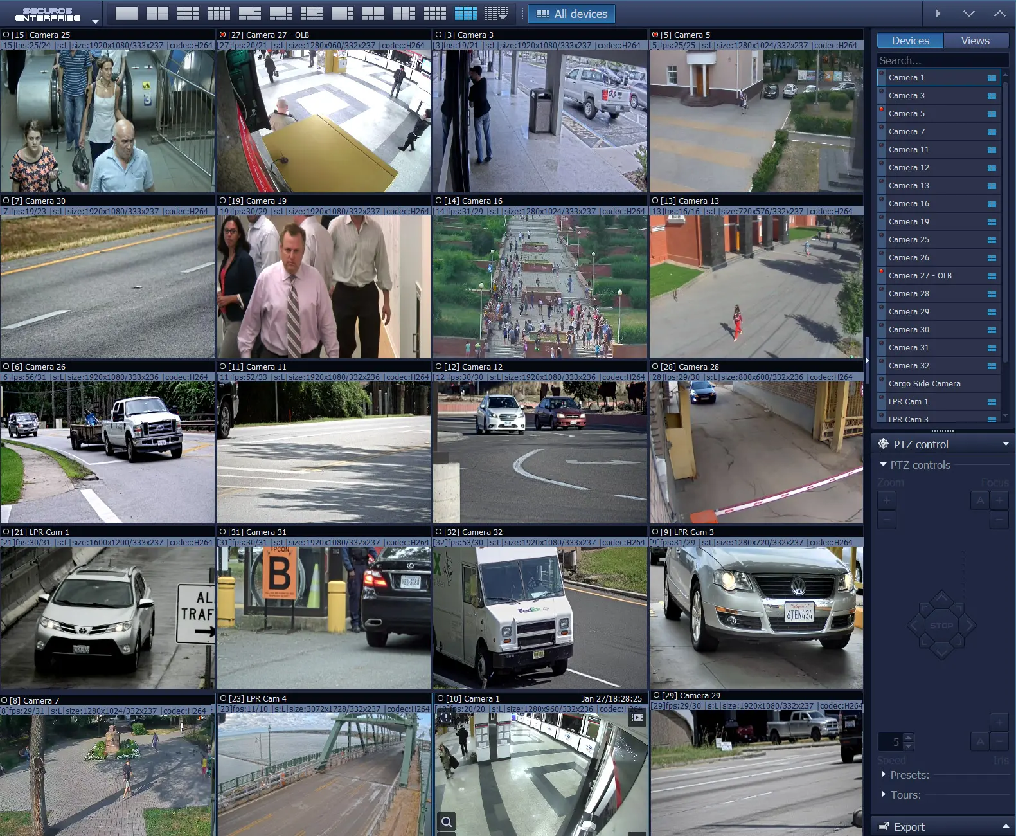
Task: Click the highlighted blue grid layout icon
Action: pyautogui.click(x=466, y=14)
